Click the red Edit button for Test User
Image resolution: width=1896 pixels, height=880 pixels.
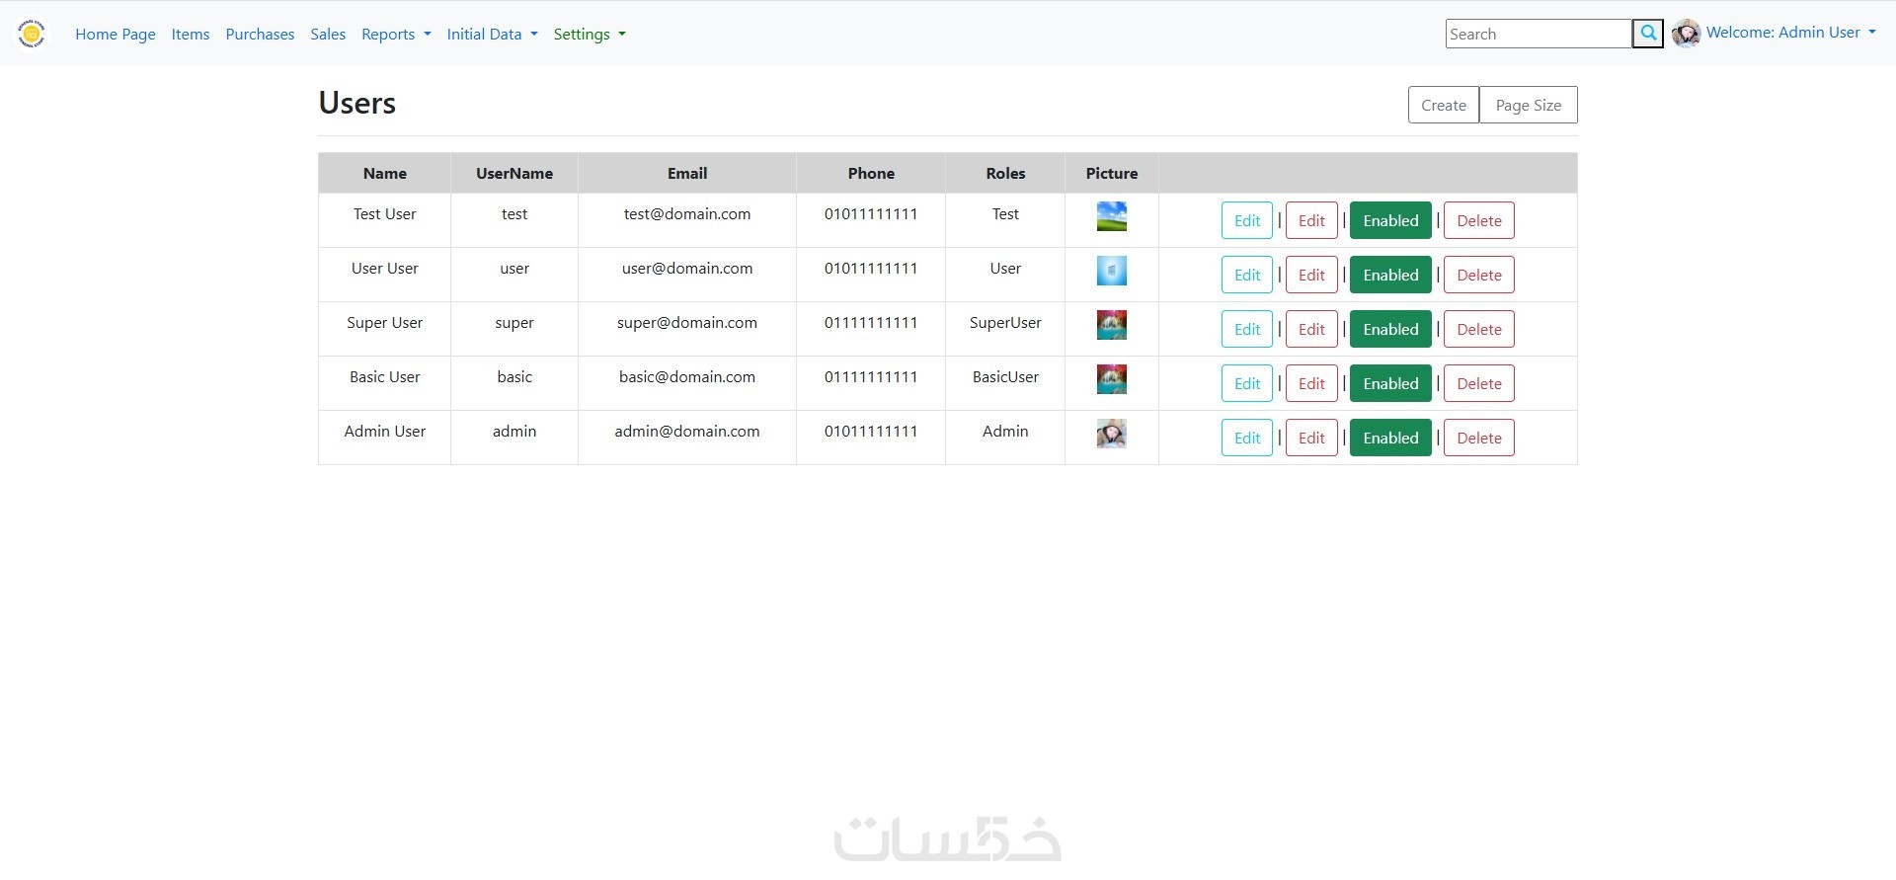point(1311,220)
